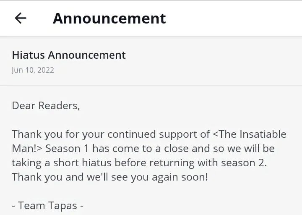
Task: Click the year 2022 in the date
Action: click(45, 70)
